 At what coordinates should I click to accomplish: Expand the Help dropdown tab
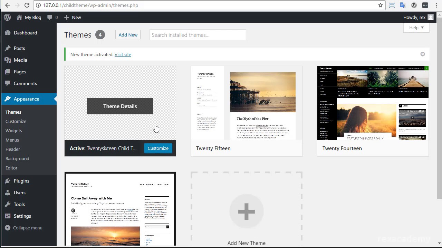416,28
